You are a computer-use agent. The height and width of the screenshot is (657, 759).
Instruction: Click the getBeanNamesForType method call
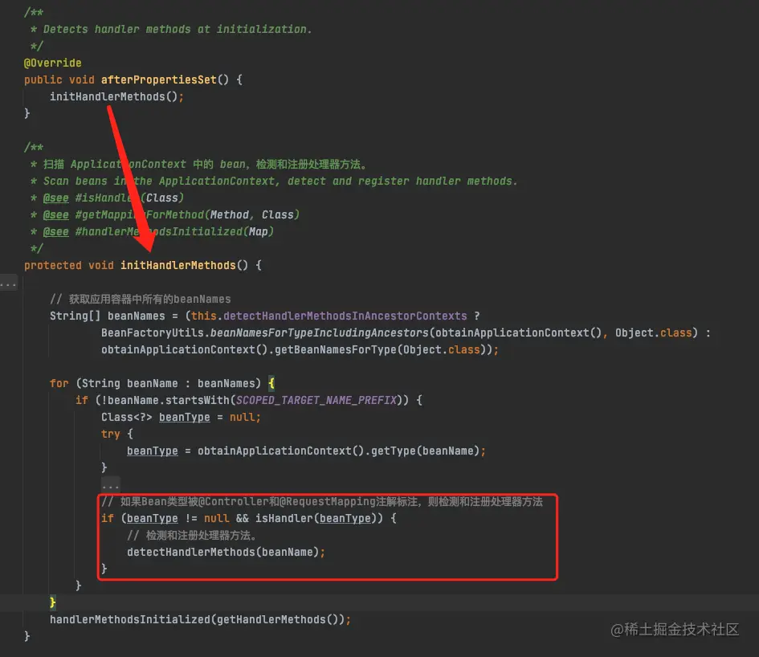click(x=336, y=349)
